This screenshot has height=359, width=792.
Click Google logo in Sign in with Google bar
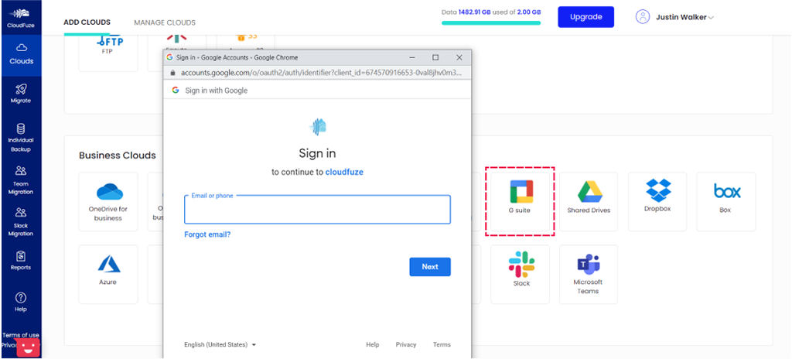(176, 90)
